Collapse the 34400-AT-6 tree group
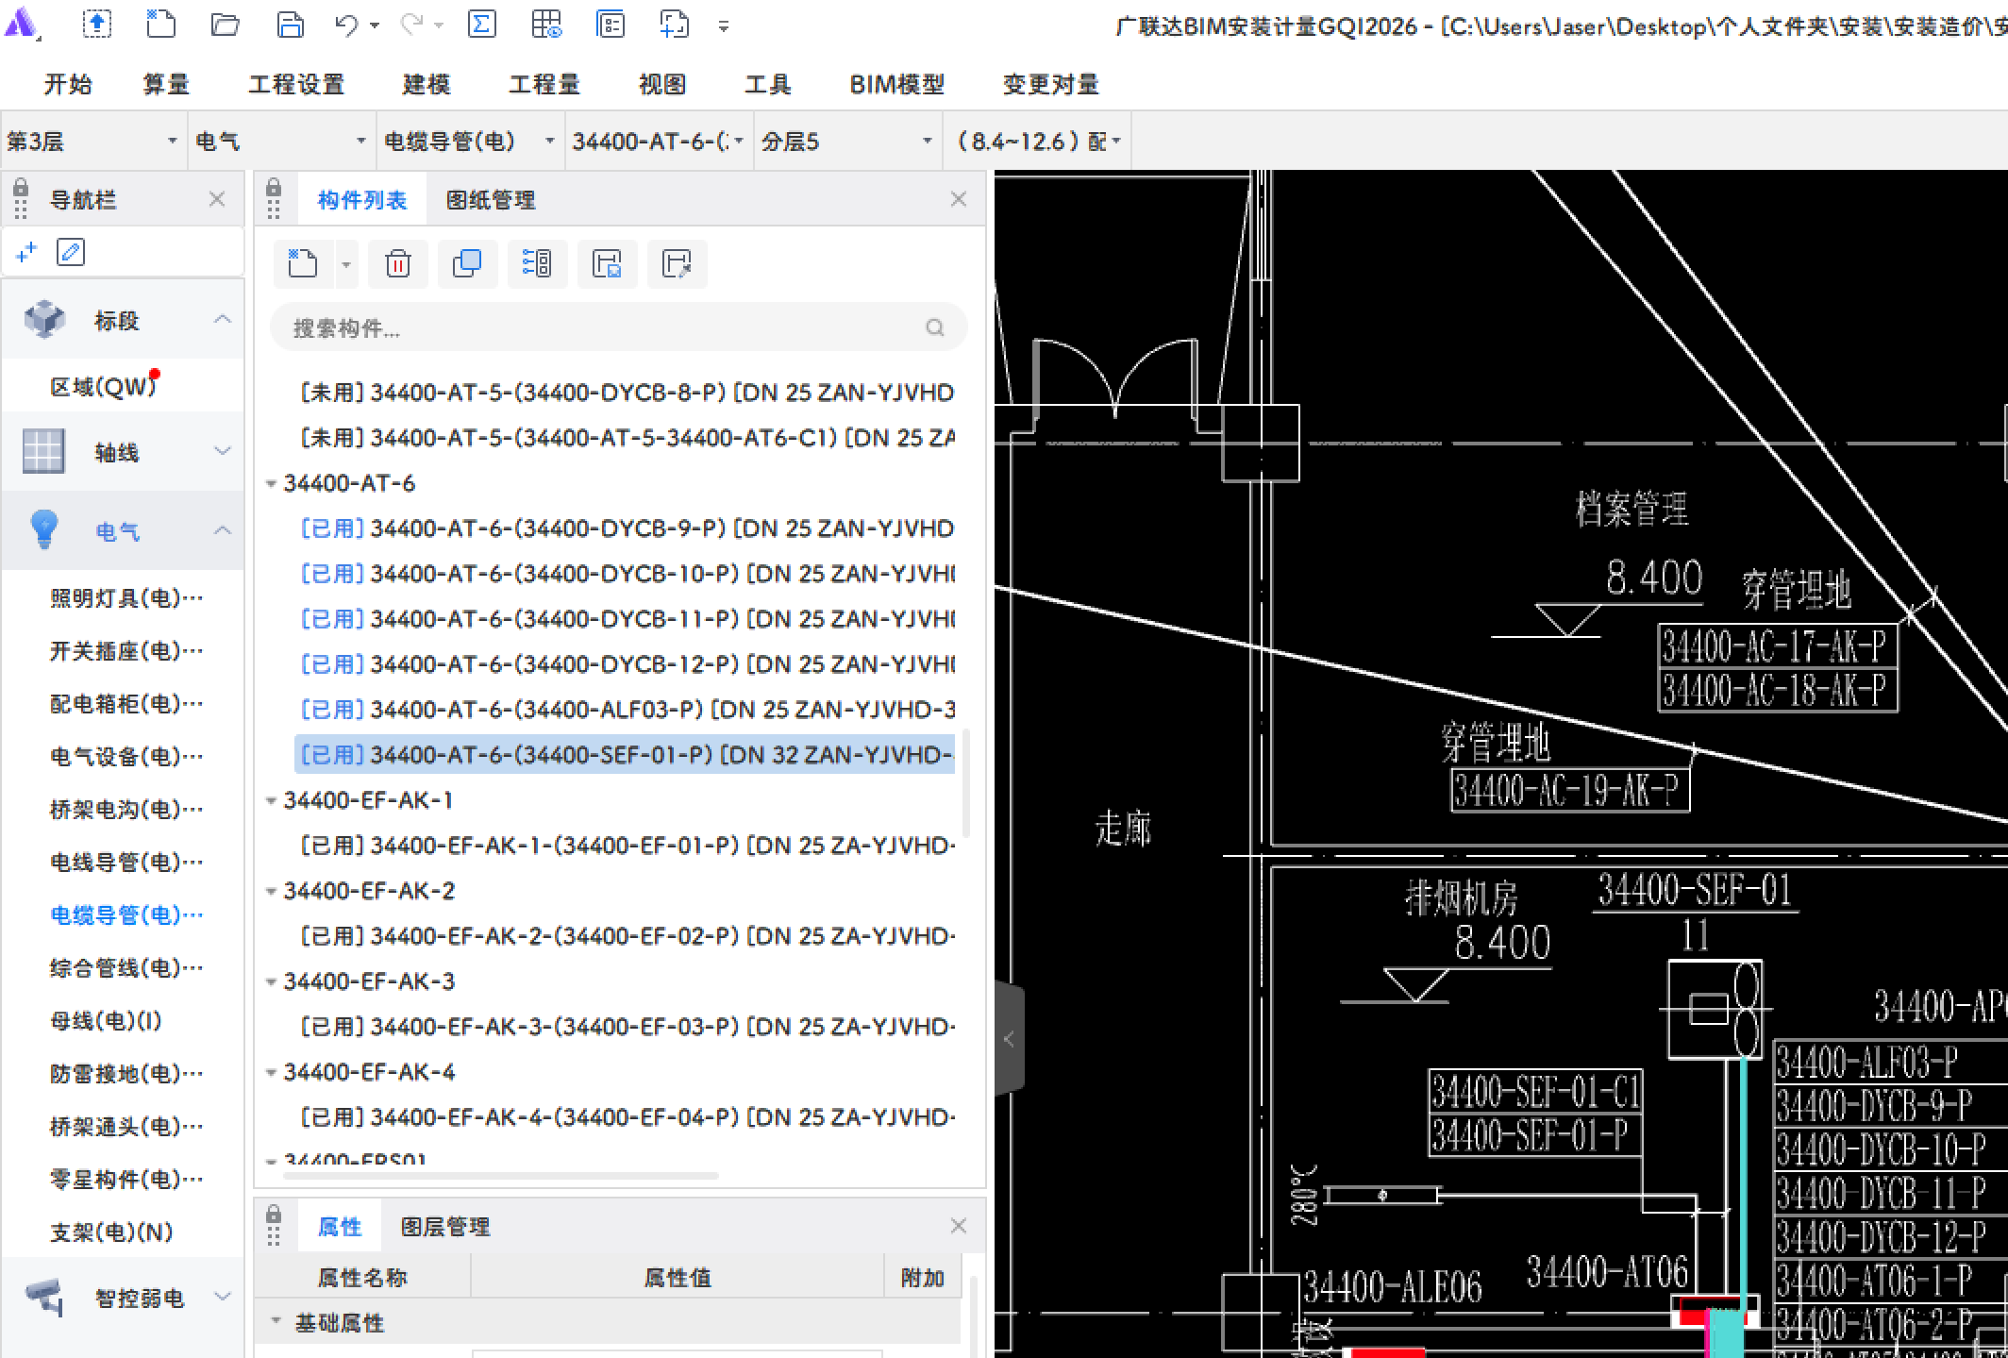The height and width of the screenshot is (1358, 2008). (271, 484)
